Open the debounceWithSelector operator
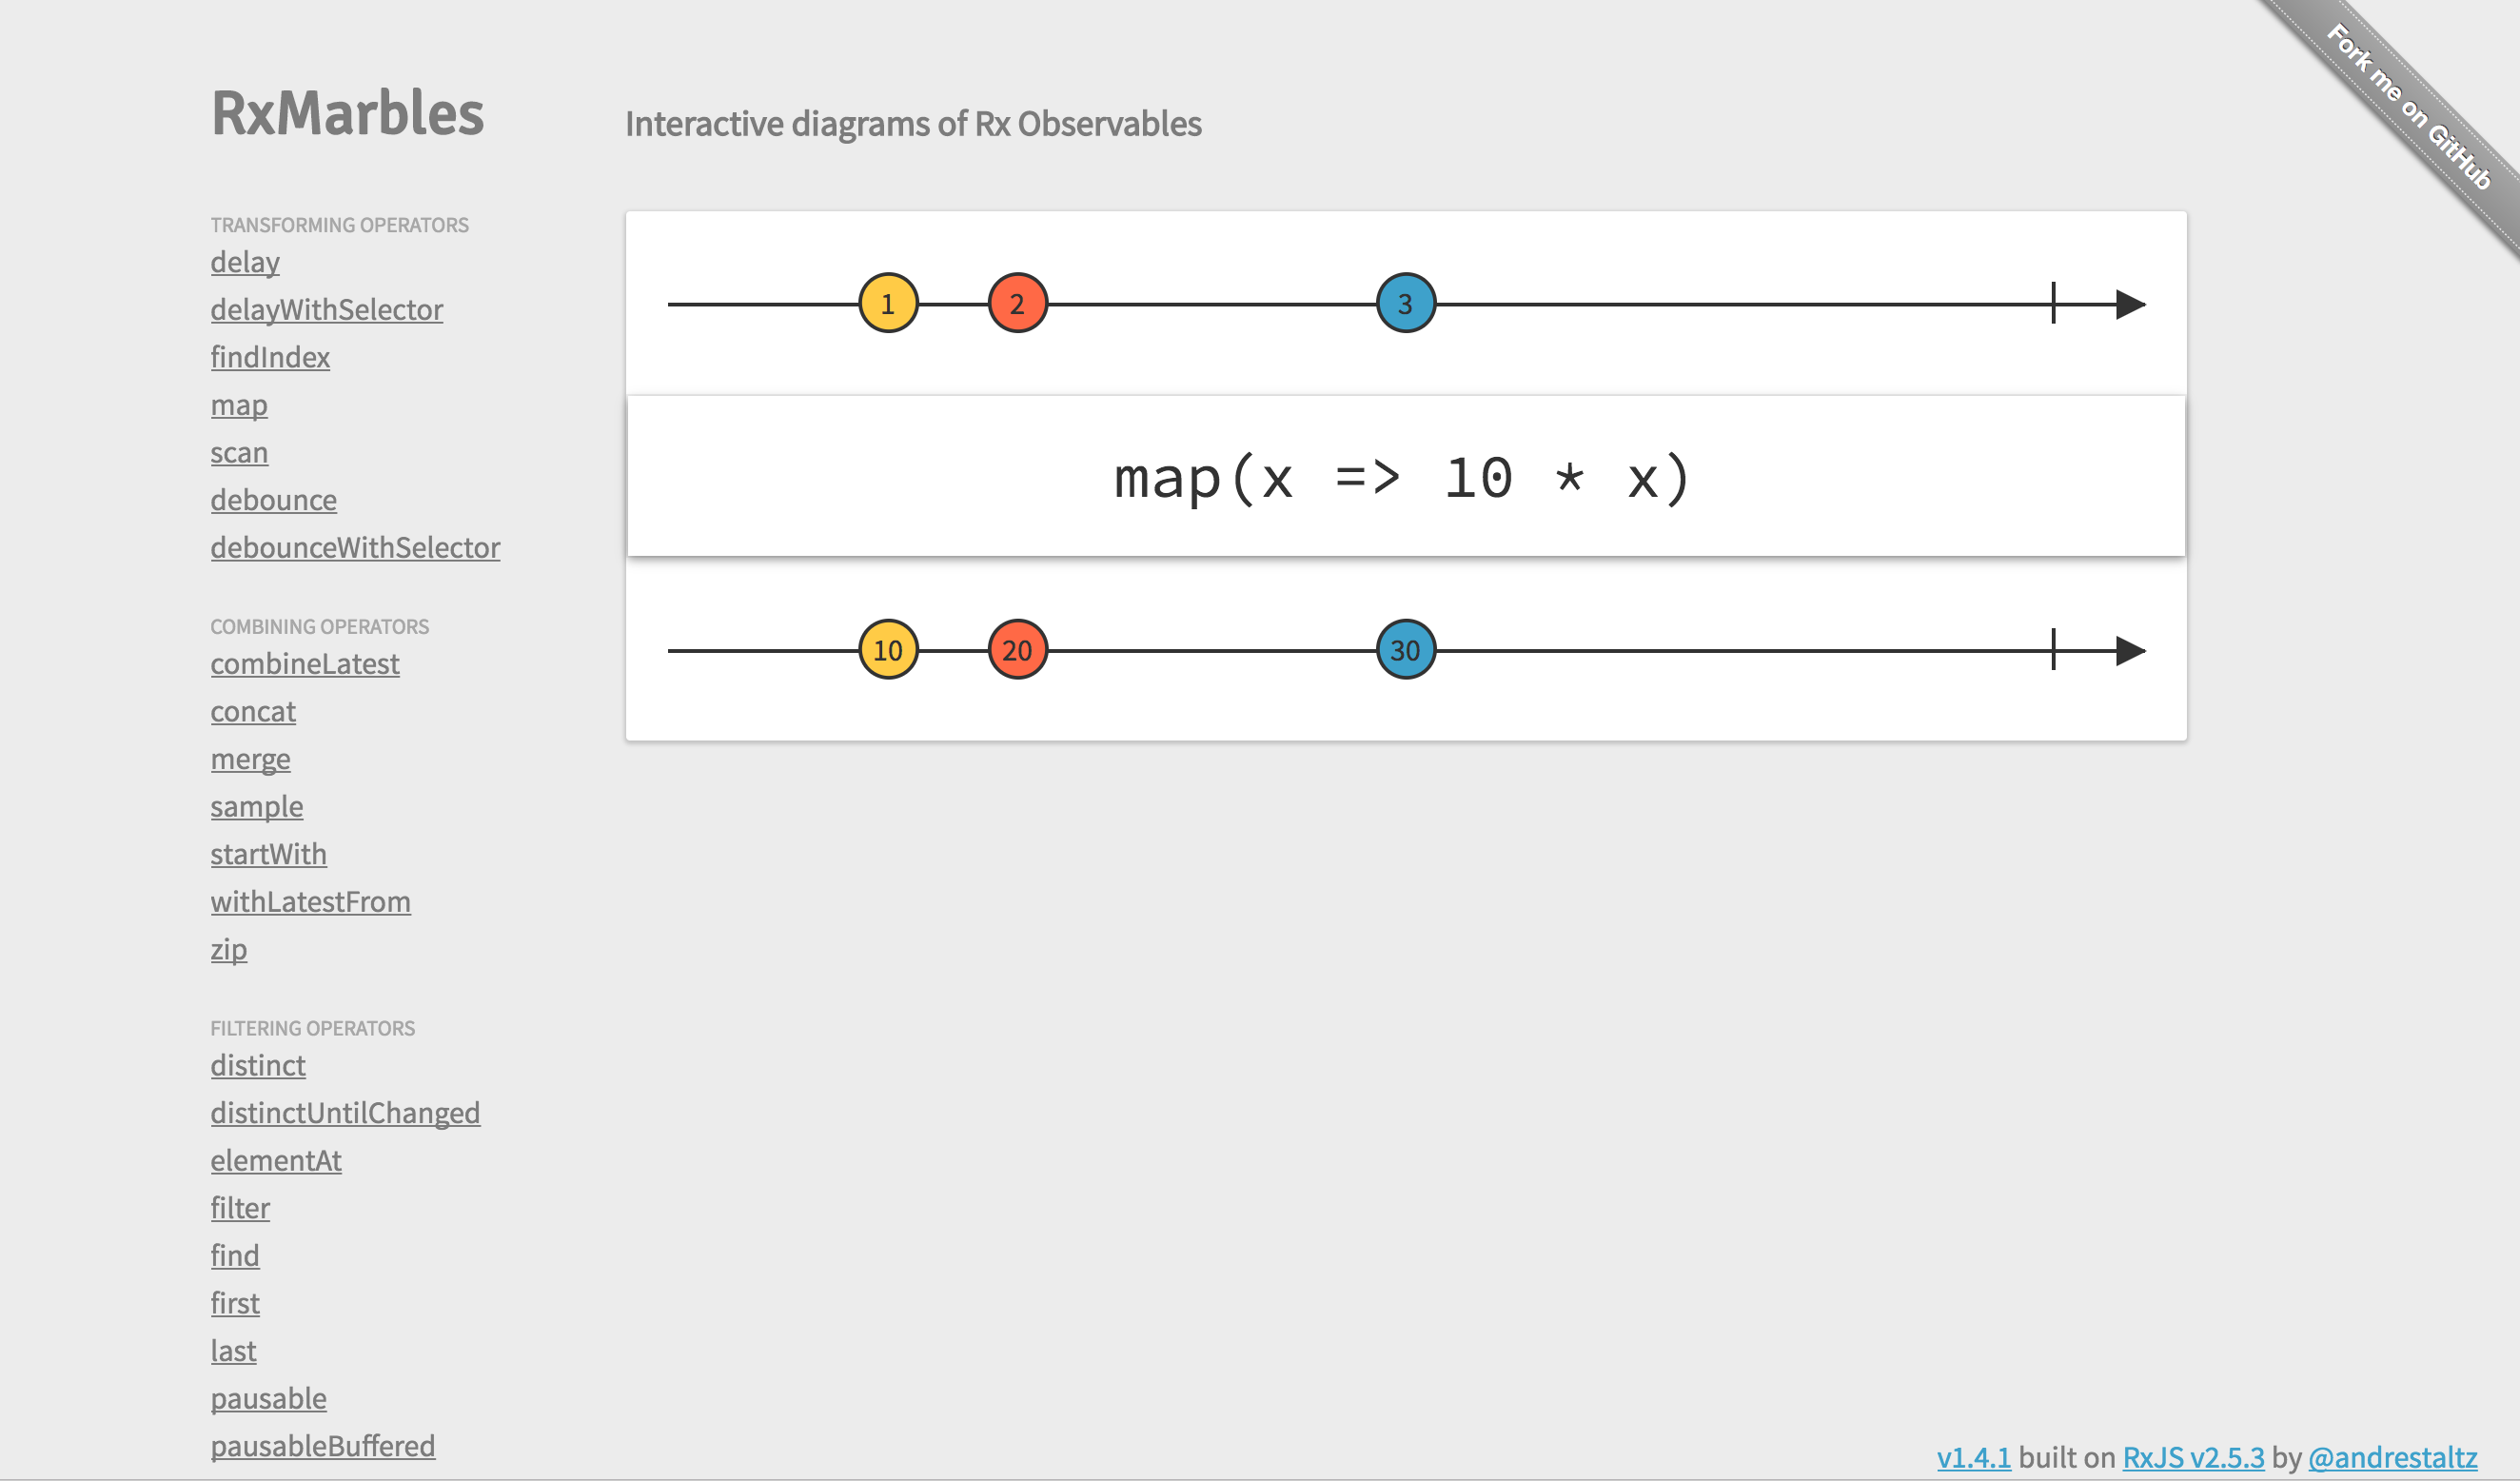 (x=355, y=548)
